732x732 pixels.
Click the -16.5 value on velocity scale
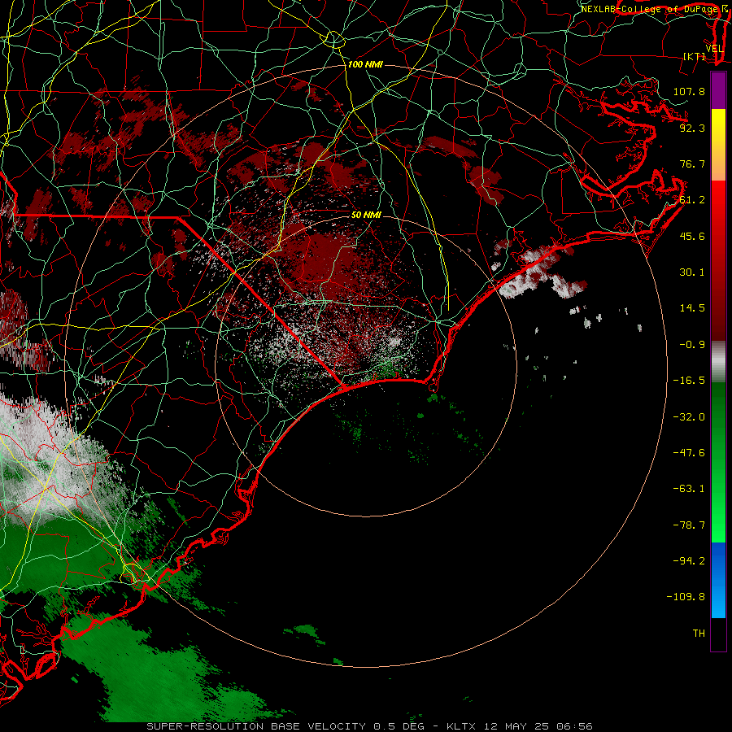tap(689, 380)
